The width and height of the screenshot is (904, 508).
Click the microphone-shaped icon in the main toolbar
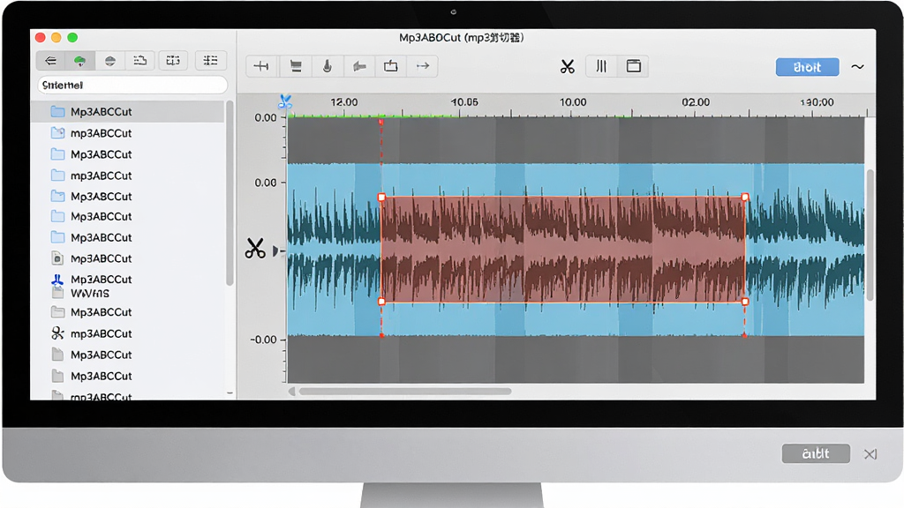(327, 66)
